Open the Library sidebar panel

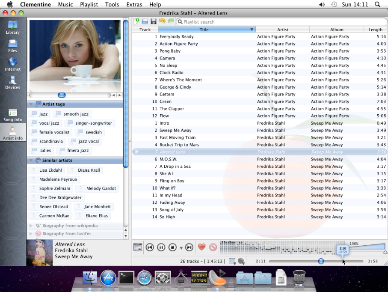[13, 29]
